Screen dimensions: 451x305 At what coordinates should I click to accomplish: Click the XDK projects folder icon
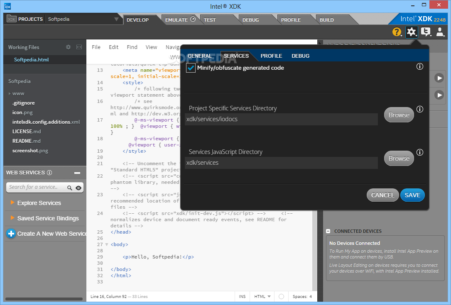12,19
